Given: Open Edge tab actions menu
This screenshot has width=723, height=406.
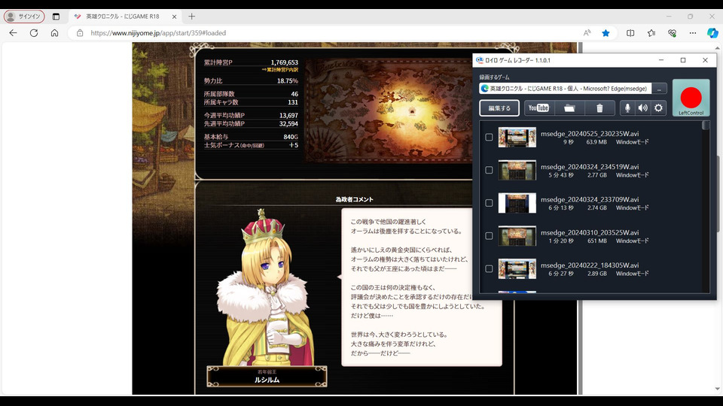Looking at the screenshot, I should click(56, 17).
